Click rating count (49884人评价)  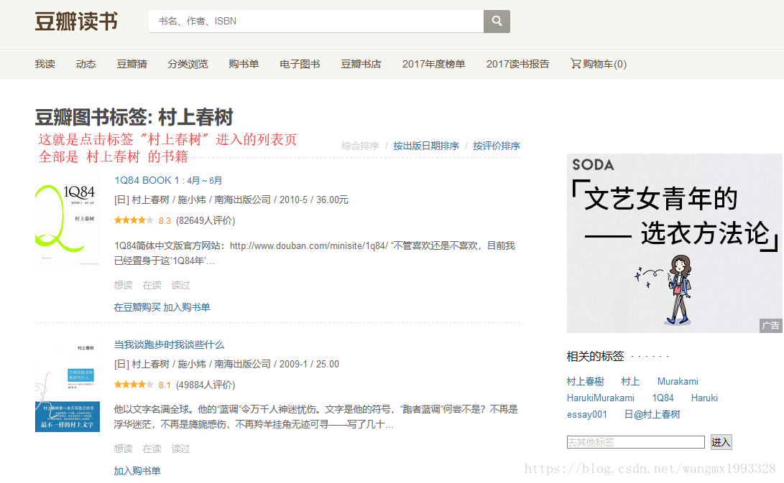tap(206, 385)
